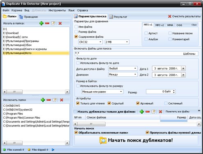Screen dimensions: 203x154
Task: Open the Инструменты menu
Action: pos(57,10)
